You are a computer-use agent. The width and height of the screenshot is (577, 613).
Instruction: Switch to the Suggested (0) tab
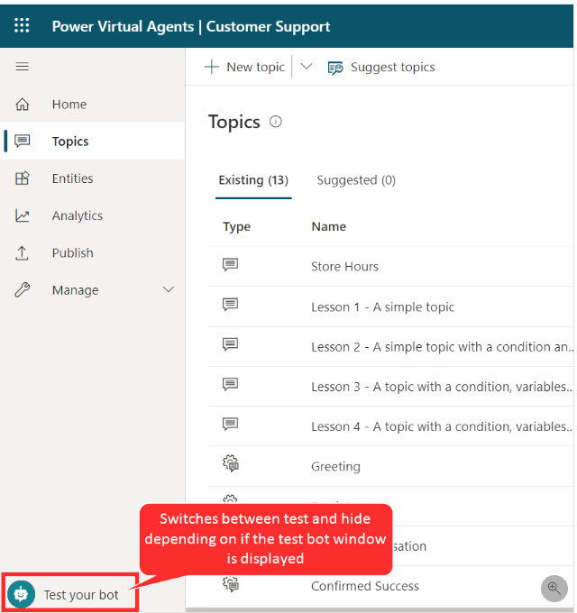[x=356, y=180]
